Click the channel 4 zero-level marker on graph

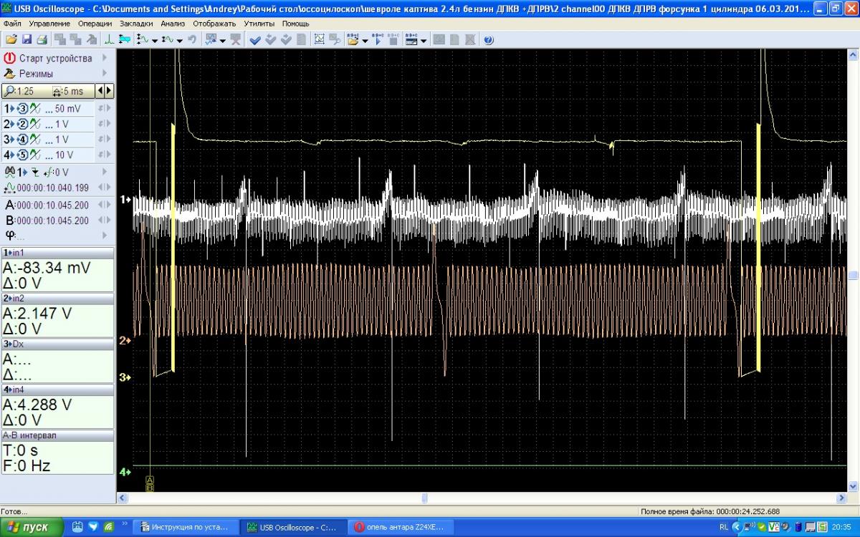[x=125, y=472]
